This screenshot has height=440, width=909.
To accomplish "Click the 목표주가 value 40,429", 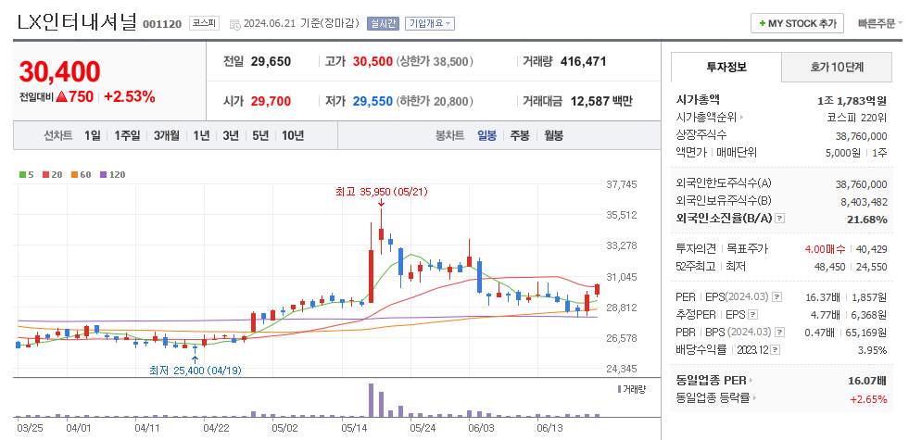I will pyautogui.click(x=872, y=248).
